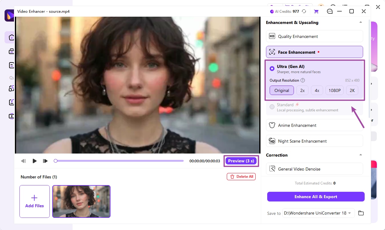The image size is (385, 230).
Task: Click Enhance All & Export
Action: point(316,197)
